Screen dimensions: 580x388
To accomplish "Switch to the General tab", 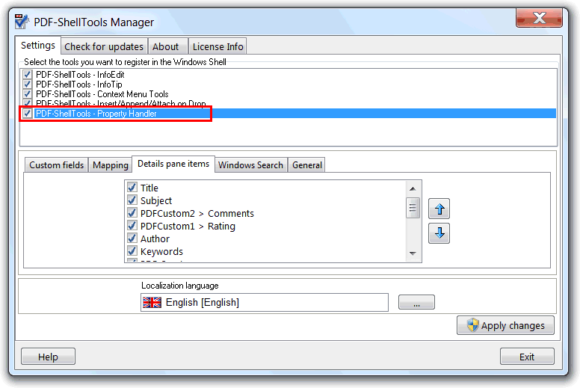I will [307, 165].
